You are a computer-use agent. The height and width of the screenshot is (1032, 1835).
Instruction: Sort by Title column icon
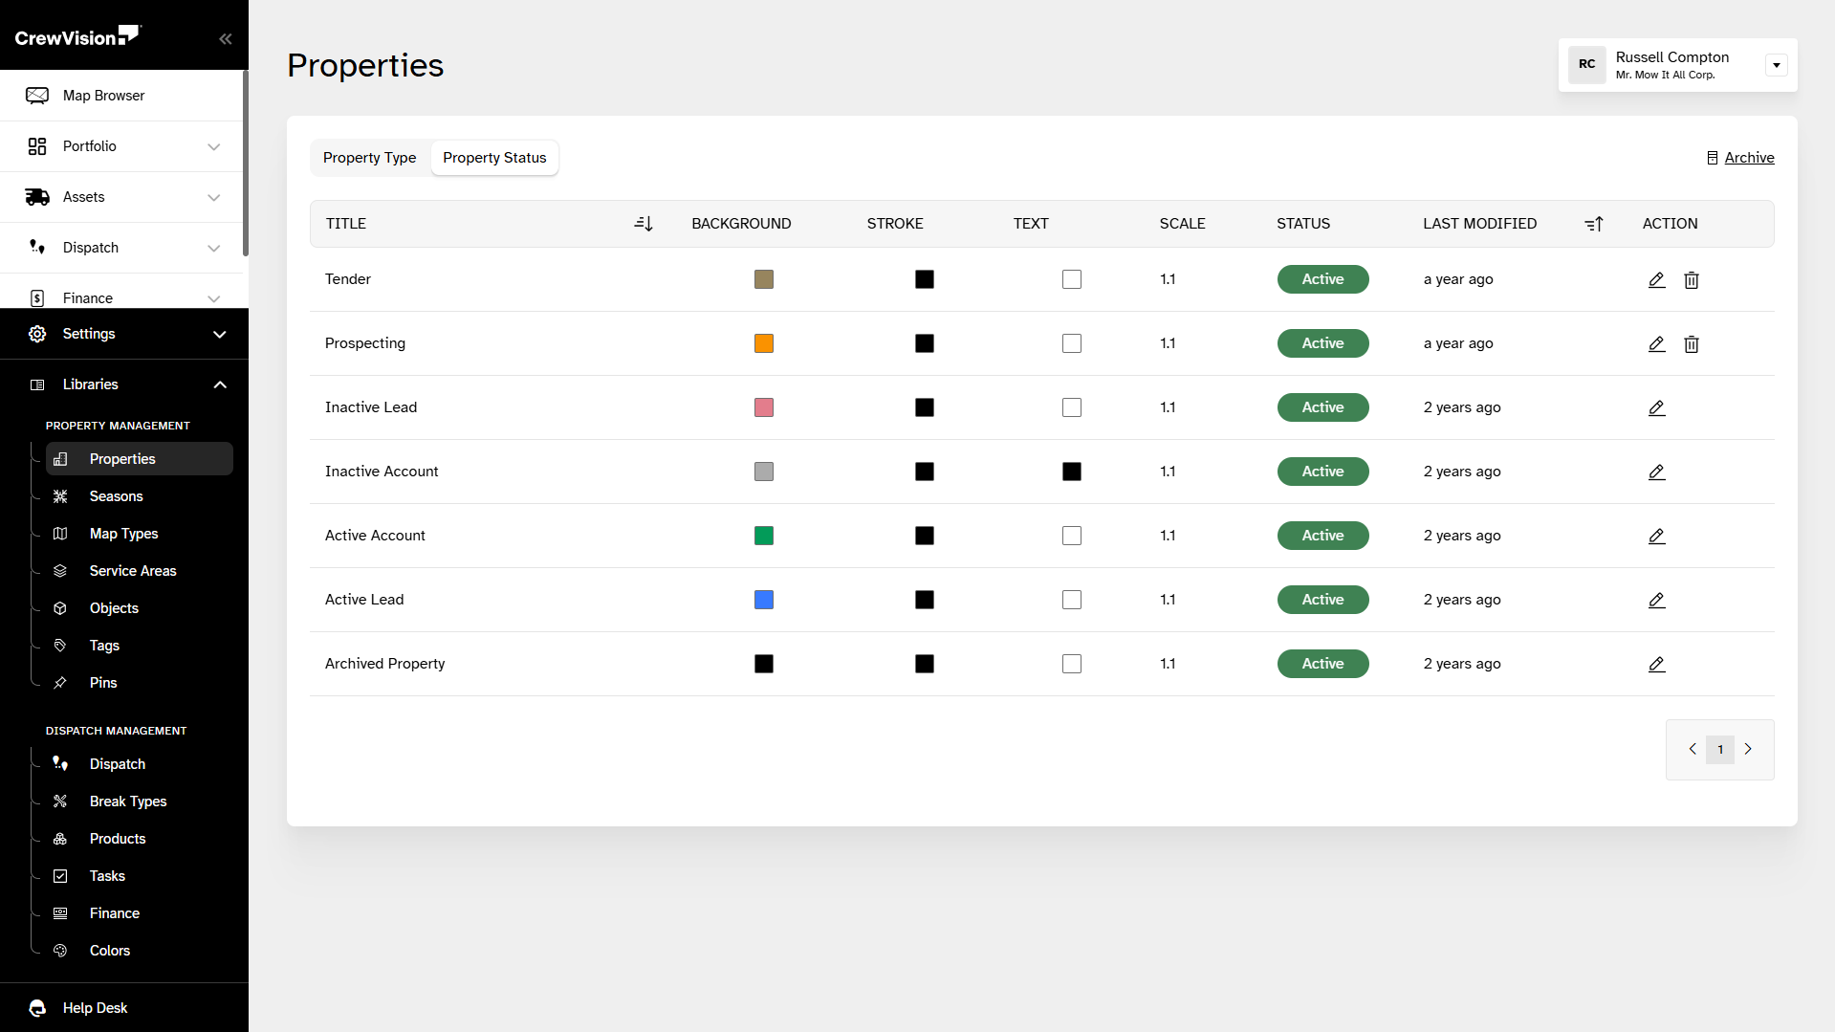click(644, 224)
